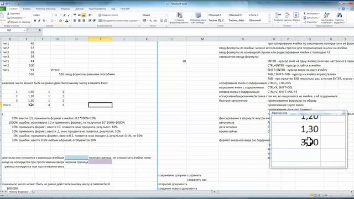Align cell text to middle
This screenshot has width=354, height=199.
(79, 15)
